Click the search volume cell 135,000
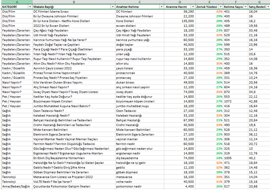 click(x=180, y=21)
